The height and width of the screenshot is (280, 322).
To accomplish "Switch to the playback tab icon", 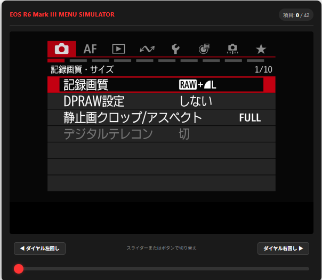I will (x=118, y=49).
